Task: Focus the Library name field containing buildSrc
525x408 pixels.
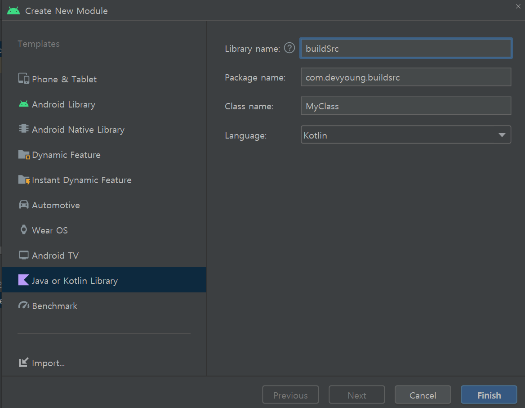Action: pos(406,48)
